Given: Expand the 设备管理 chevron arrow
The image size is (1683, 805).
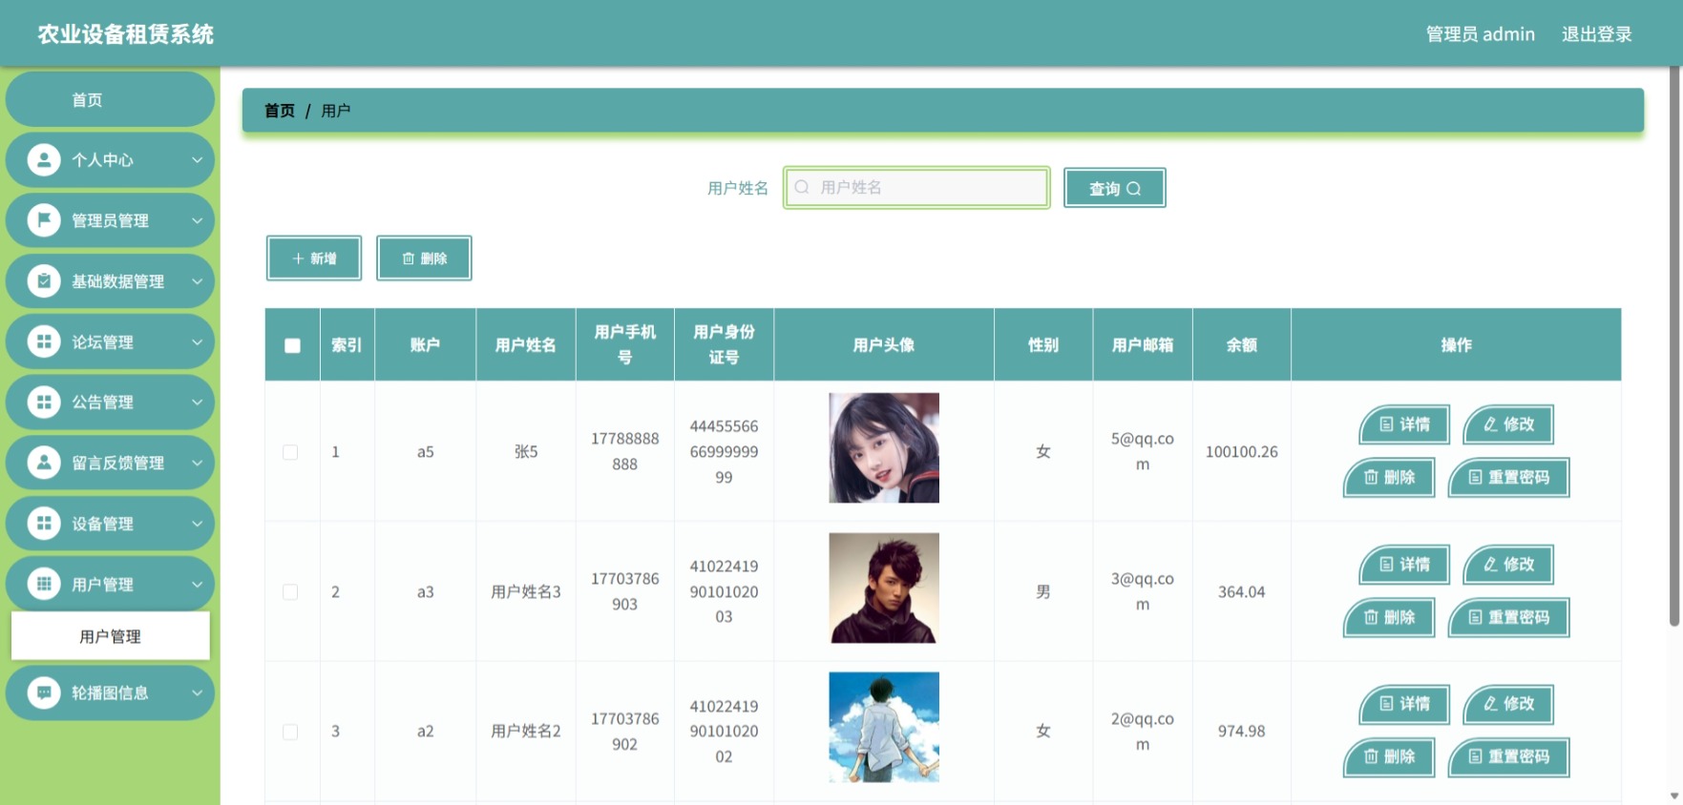Looking at the screenshot, I should [x=197, y=524].
